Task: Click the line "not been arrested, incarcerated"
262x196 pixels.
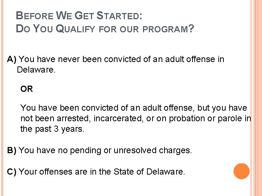Action: [x=136, y=118]
